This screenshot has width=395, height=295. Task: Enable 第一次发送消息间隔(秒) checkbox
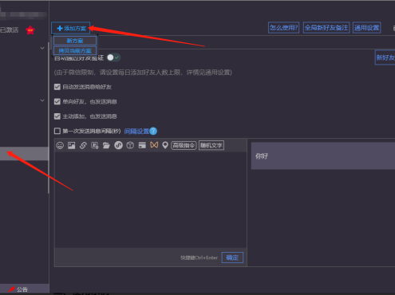tap(57, 131)
